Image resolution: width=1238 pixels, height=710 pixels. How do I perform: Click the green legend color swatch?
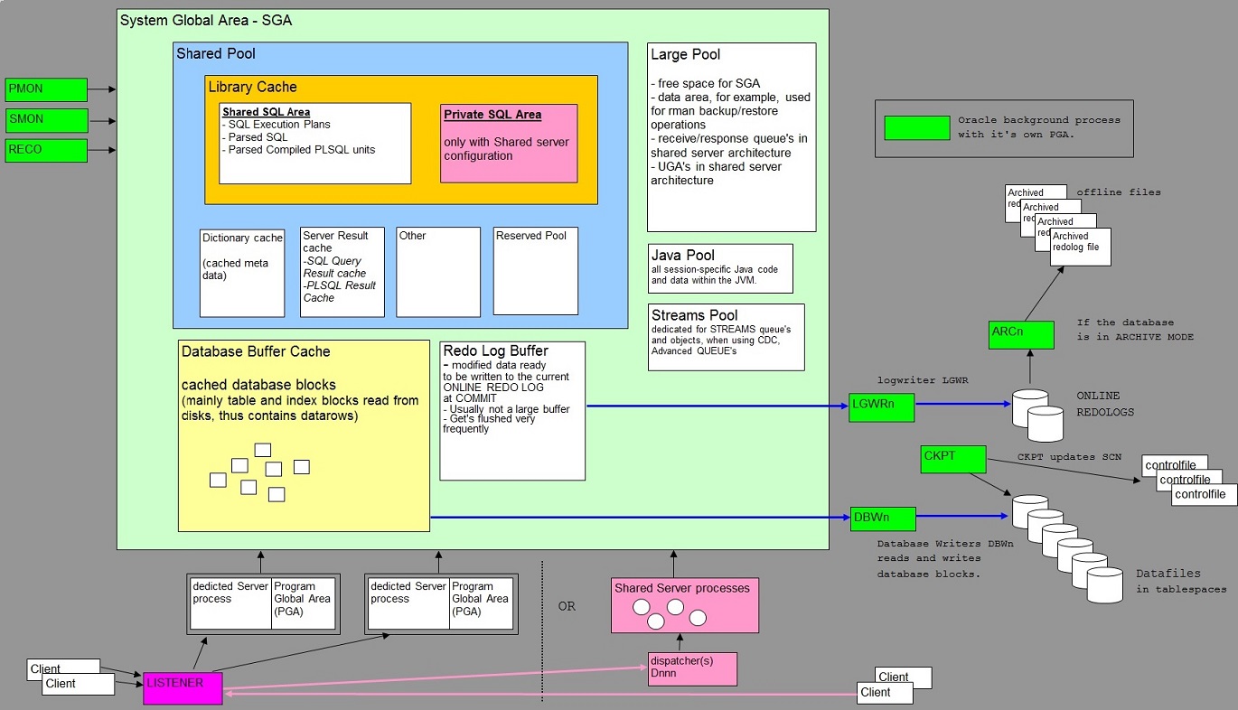point(914,127)
